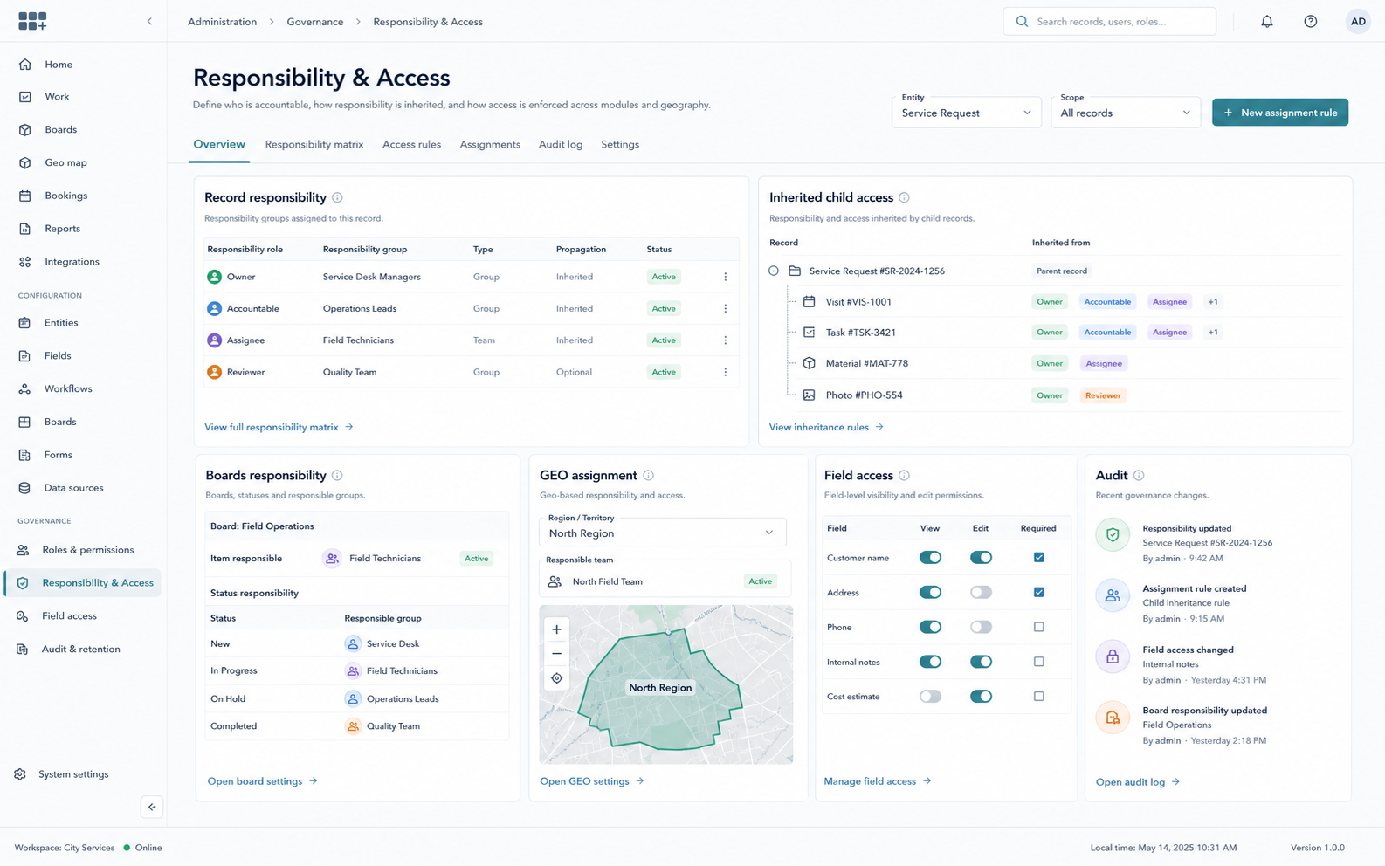Open View full responsibility matrix link
This screenshot has width=1385, height=866.
click(x=279, y=427)
